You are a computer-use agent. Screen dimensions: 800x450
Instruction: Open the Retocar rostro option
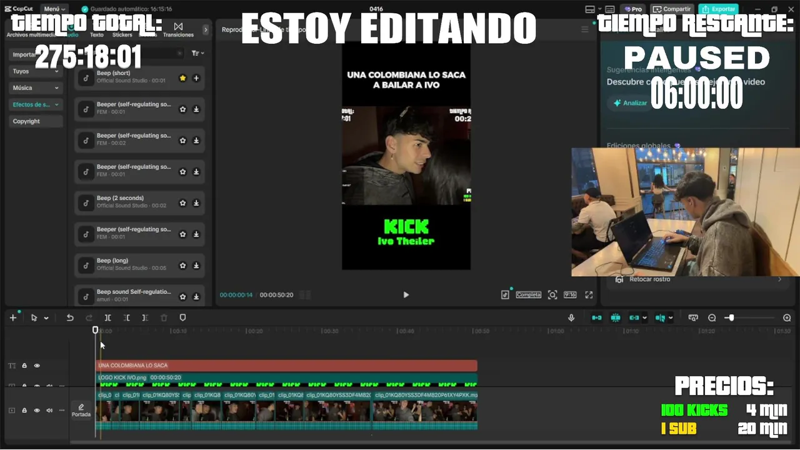click(x=697, y=279)
